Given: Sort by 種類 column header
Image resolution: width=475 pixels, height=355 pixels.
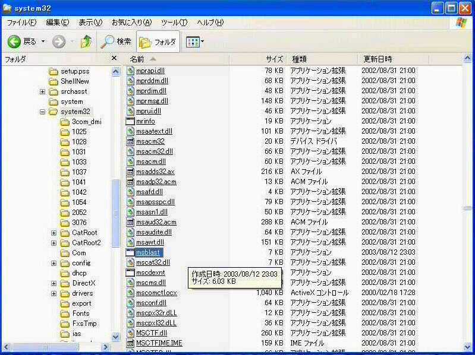Looking at the screenshot, I should (322, 59).
